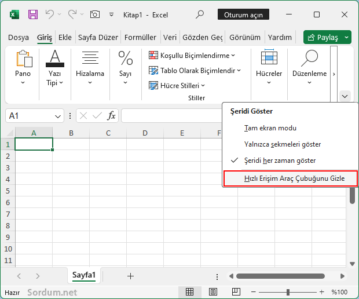Open the Dosya tab
The image size is (359, 299).
tap(19, 37)
